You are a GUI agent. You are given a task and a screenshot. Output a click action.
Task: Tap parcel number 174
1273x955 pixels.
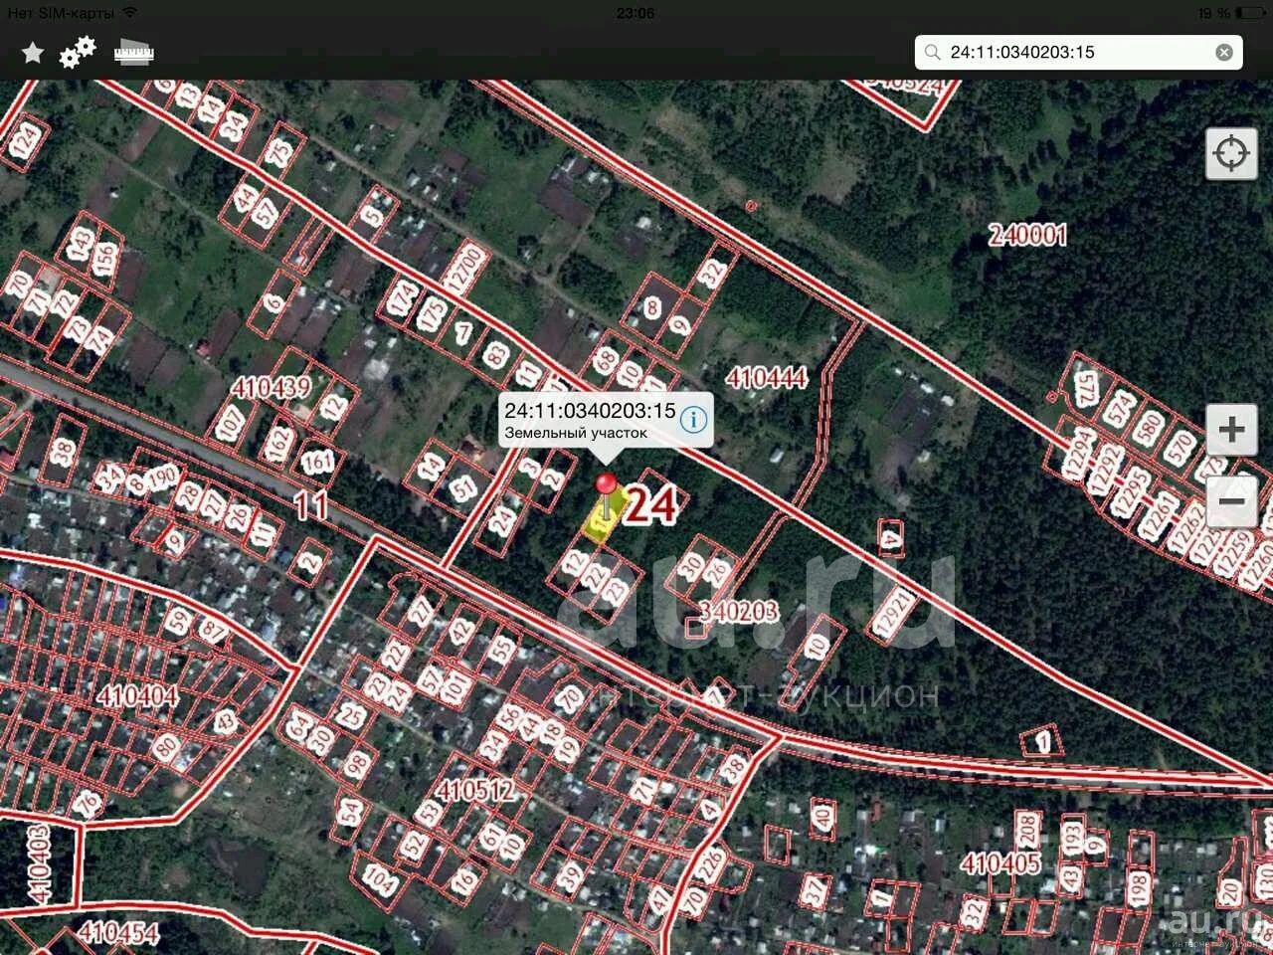402,298
